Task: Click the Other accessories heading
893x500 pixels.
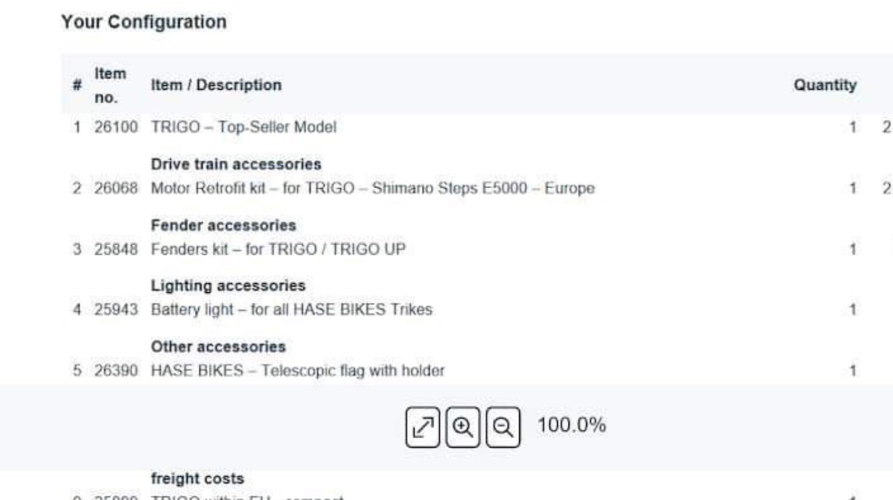Action: (218, 347)
